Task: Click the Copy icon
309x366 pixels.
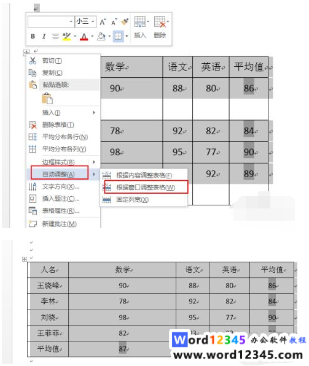Action: tap(33, 73)
